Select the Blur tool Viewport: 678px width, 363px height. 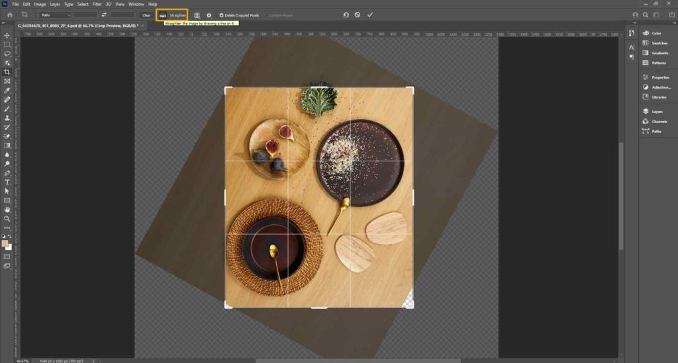tap(7, 155)
